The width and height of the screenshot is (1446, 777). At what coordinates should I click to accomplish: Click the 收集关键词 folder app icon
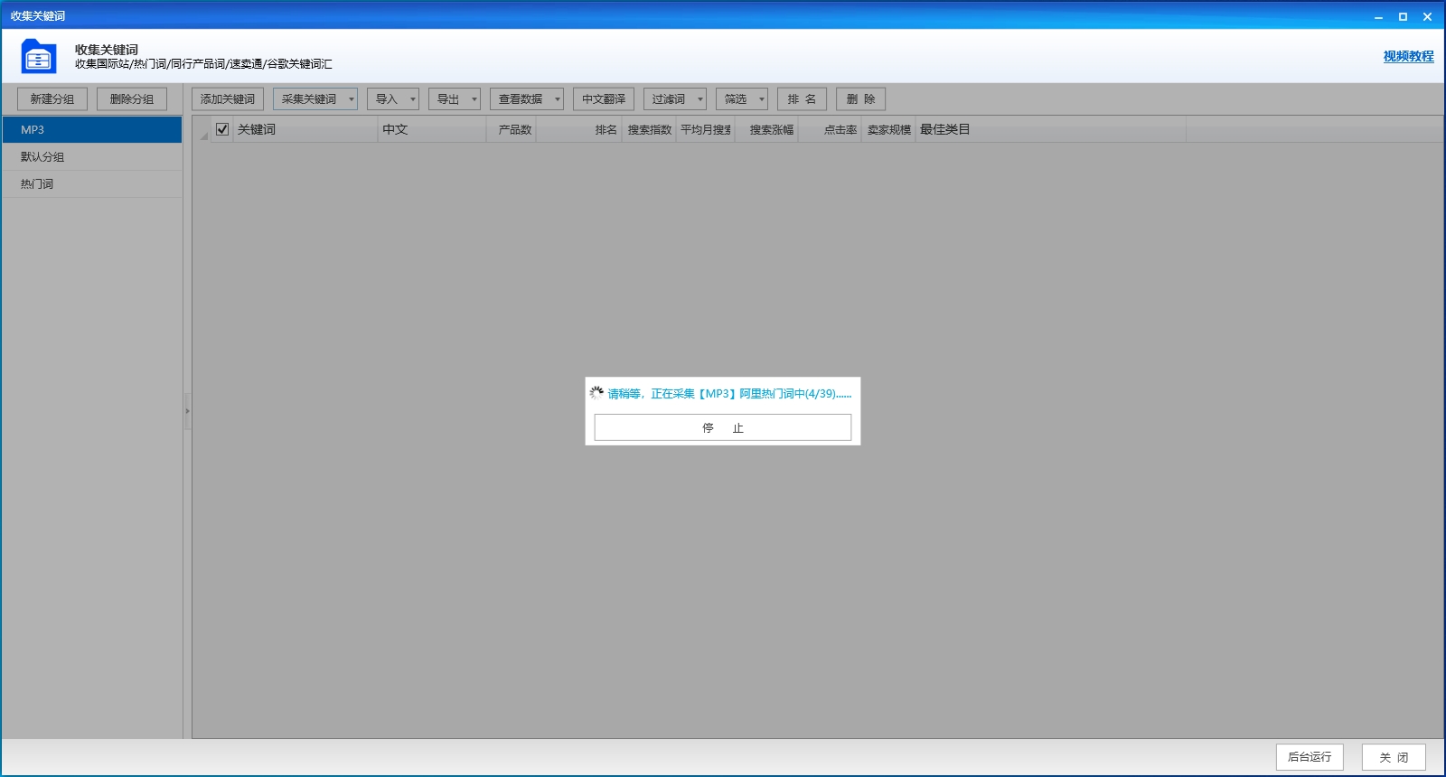click(x=39, y=56)
